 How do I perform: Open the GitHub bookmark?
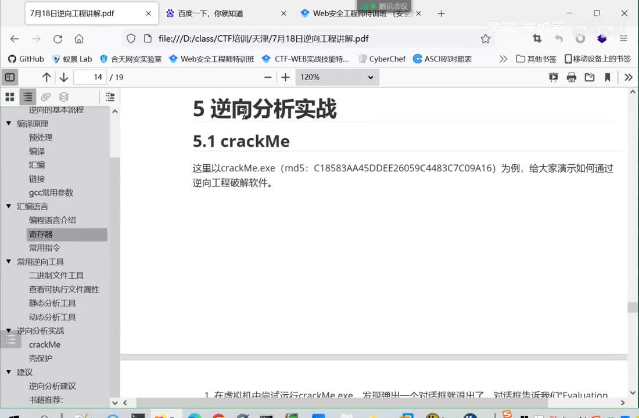[x=26, y=59]
